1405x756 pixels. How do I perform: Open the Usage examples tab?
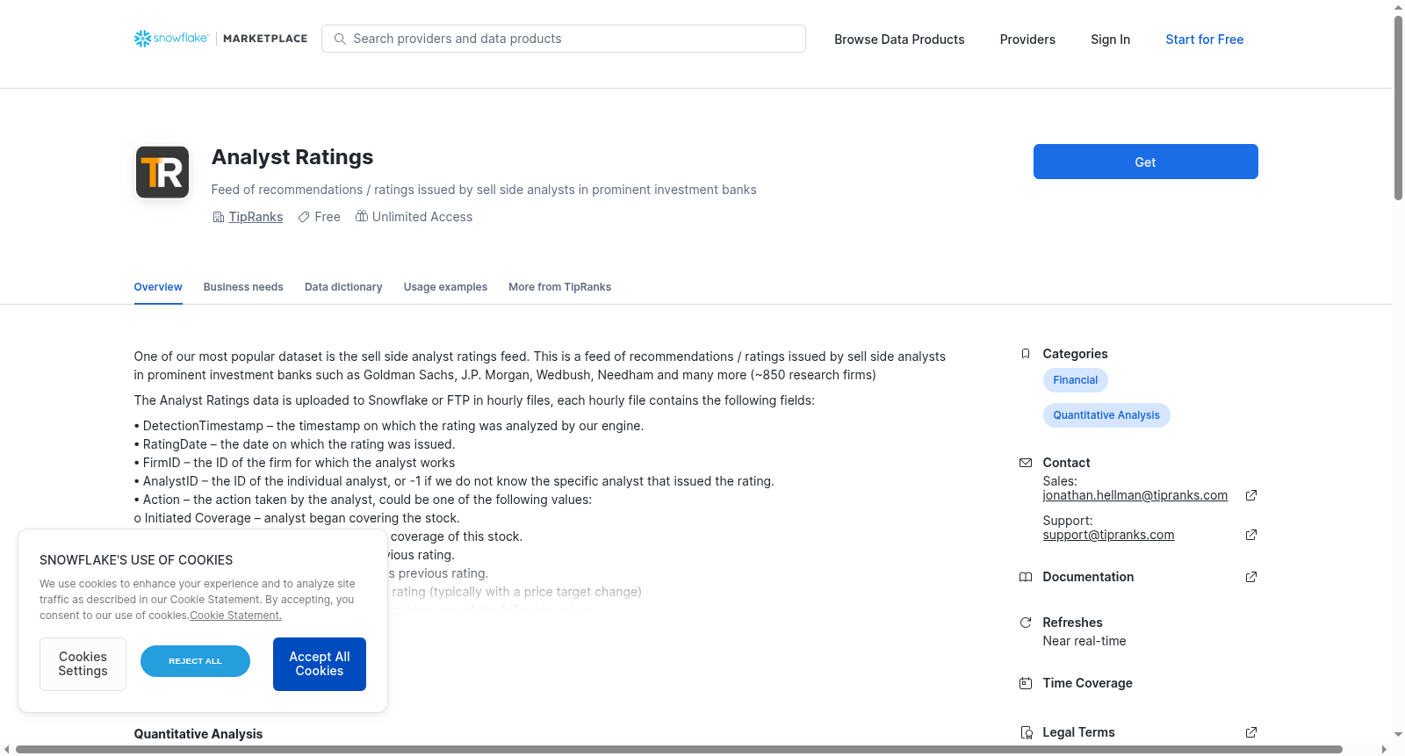445,287
